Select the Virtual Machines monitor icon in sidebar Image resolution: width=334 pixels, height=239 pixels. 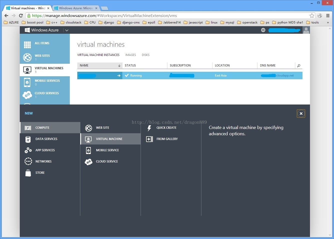point(27,70)
